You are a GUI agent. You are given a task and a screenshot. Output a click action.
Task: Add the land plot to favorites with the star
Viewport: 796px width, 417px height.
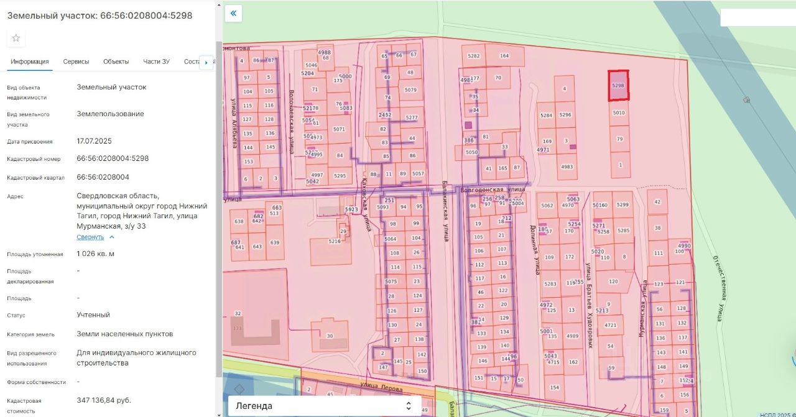click(x=16, y=38)
